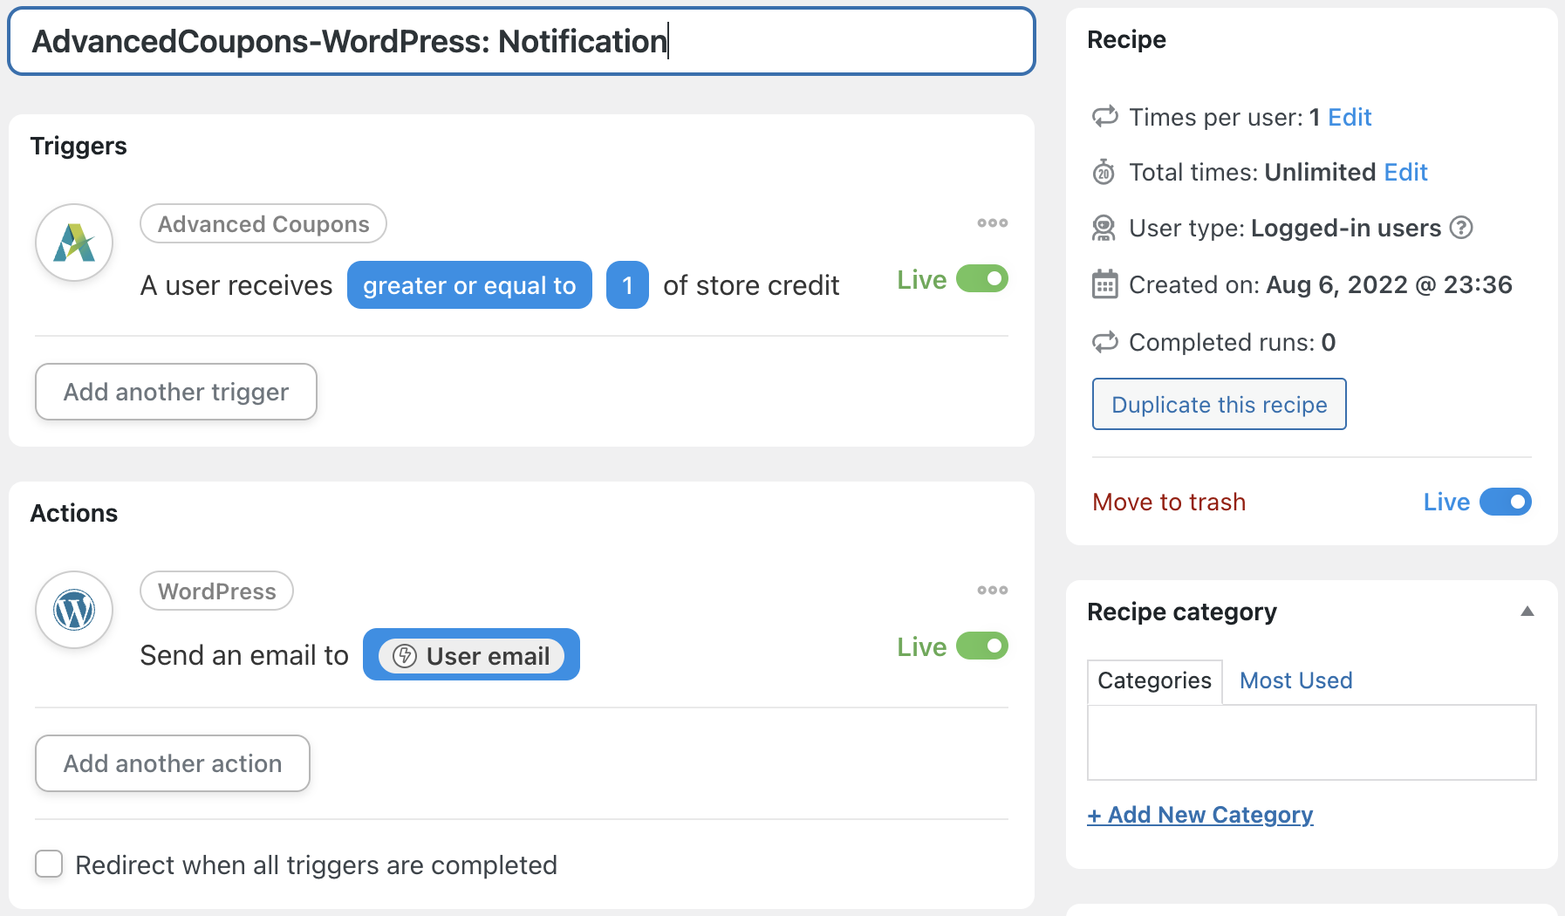This screenshot has height=916, width=1565.
Task: Click the WordPress logo icon
Action: coord(74,610)
